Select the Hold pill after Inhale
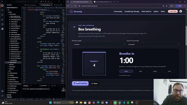This screenshot has height=105, width=187. pyautogui.click(x=141, y=71)
